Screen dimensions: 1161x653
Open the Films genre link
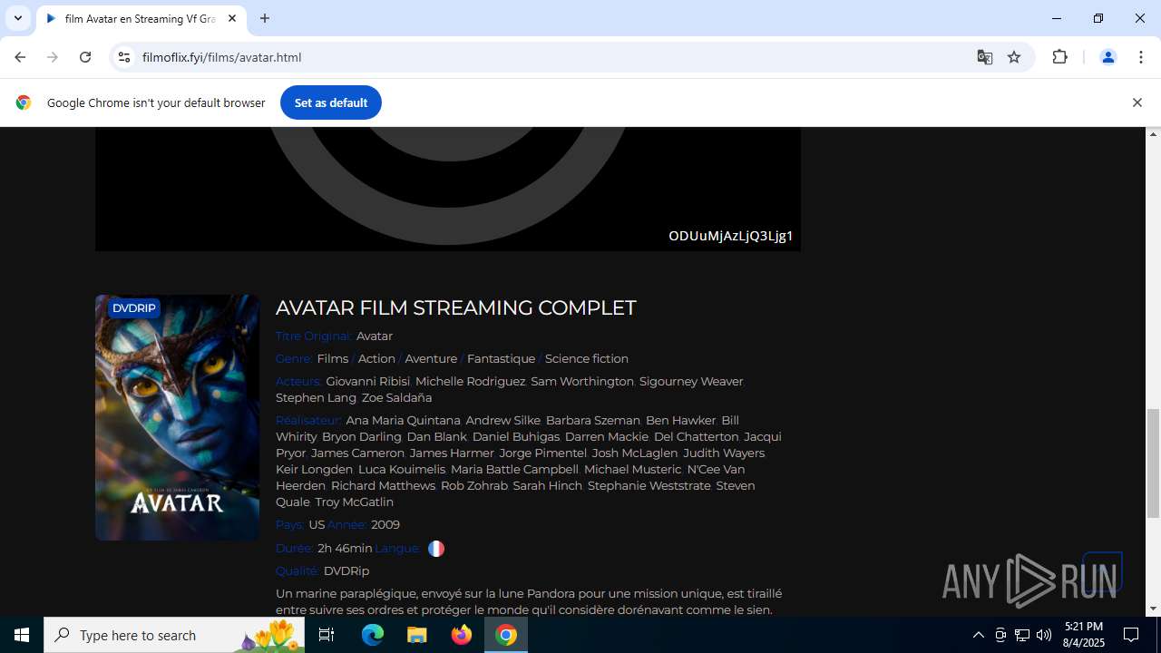click(x=333, y=358)
